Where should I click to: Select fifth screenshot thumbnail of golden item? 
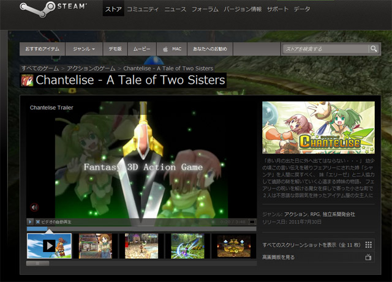pyautogui.click(x=234, y=246)
